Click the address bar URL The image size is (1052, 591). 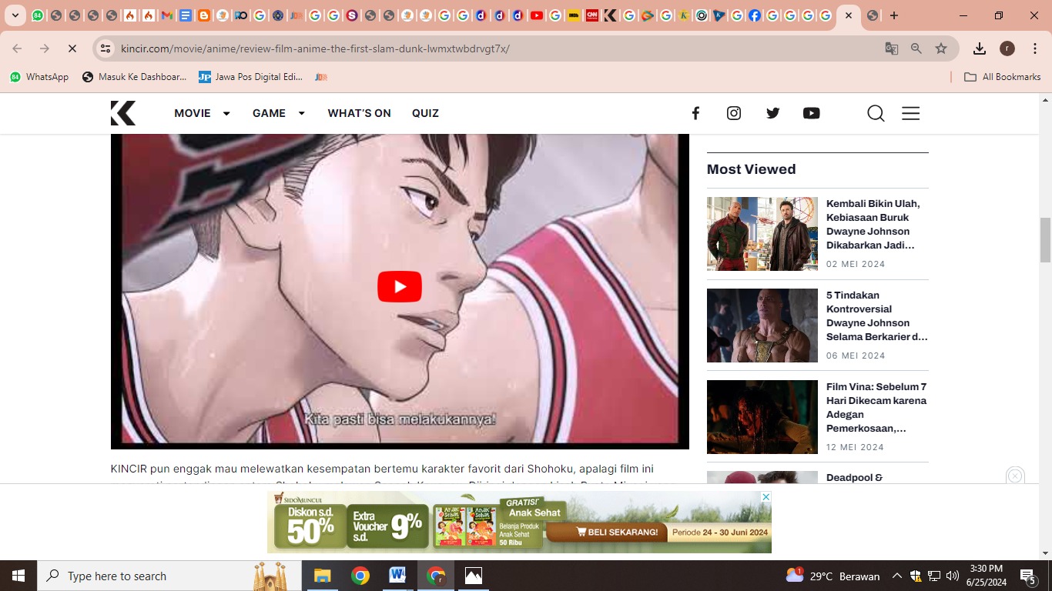tap(315, 48)
